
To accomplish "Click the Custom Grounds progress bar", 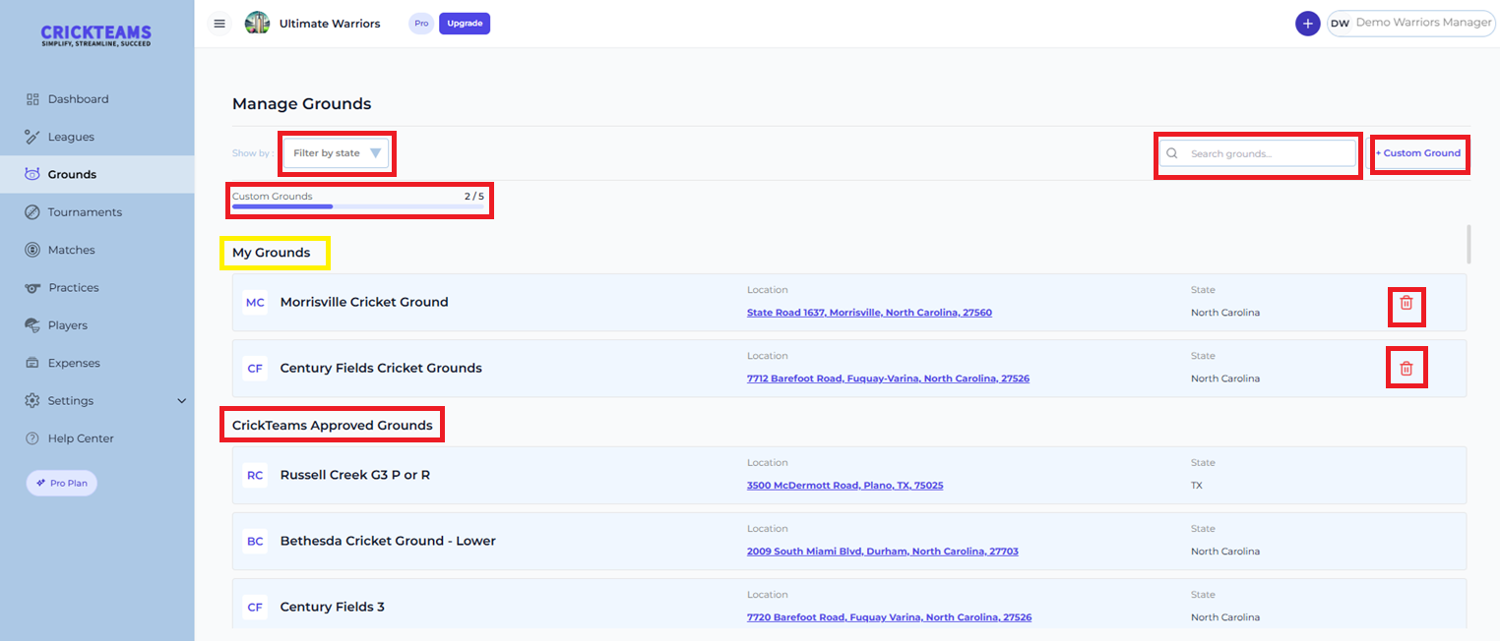I will pos(358,206).
